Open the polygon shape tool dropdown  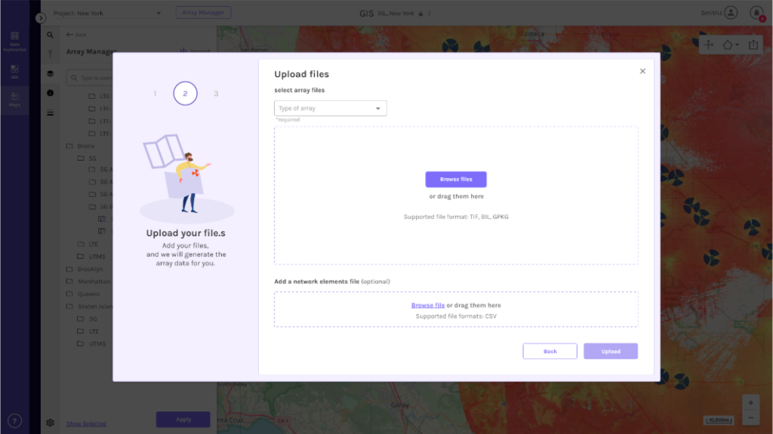(x=731, y=45)
